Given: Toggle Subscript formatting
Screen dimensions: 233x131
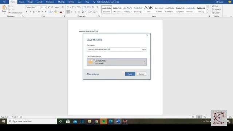Looking at the screenshot, I should click(43, 12).
